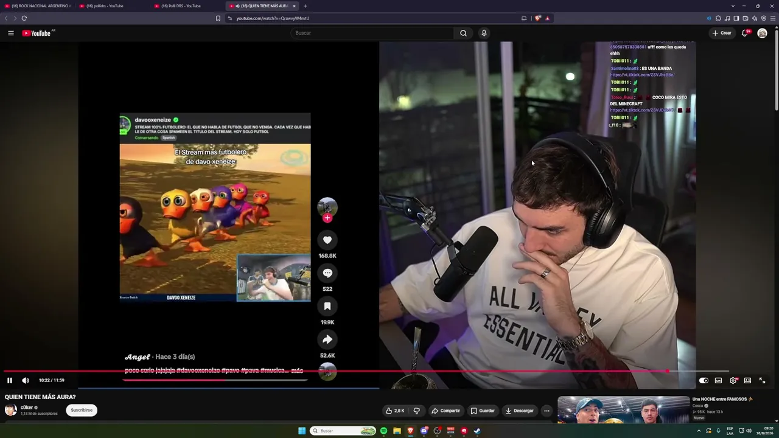Click the YouTube search magnifier button
779x438 pixels.
(463, 33)
